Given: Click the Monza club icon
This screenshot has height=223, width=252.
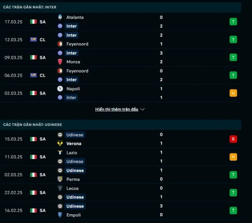Looking at the screenshot, I should click(60, 62).
